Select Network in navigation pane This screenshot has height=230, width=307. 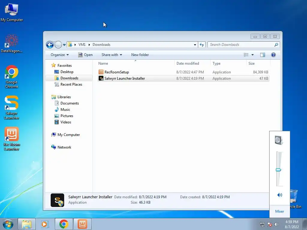click(x=61, y=147)
